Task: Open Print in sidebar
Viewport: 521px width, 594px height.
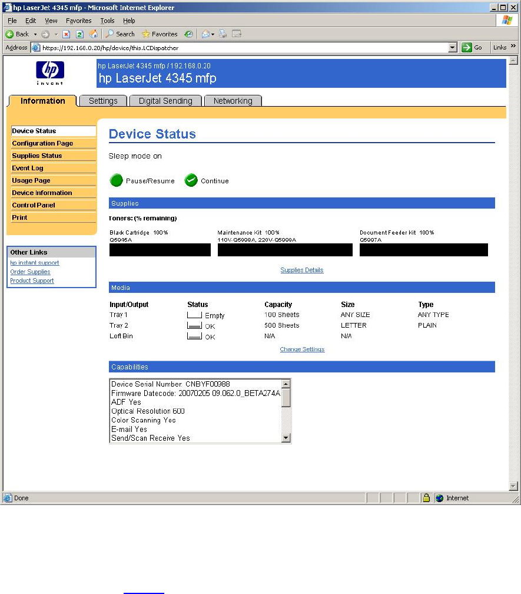Action: [54, 217]
